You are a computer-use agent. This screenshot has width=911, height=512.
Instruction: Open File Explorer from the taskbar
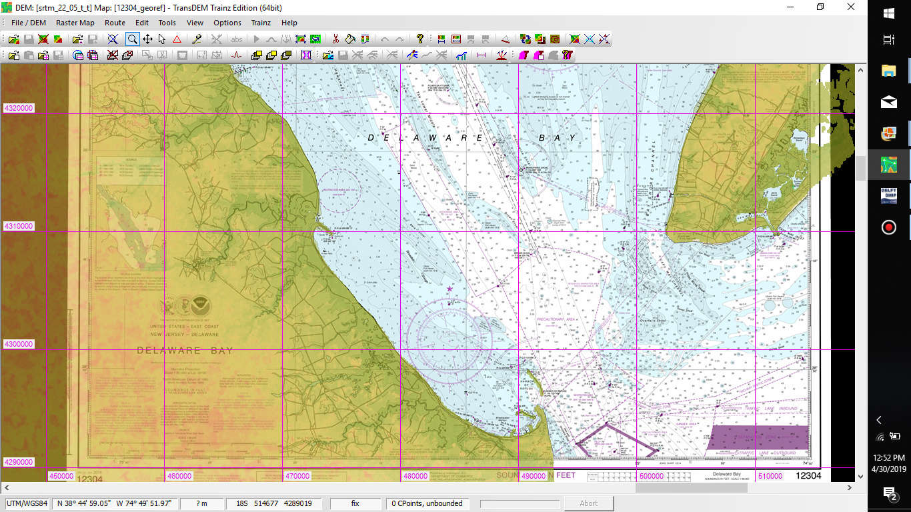(x=889, y=71)
